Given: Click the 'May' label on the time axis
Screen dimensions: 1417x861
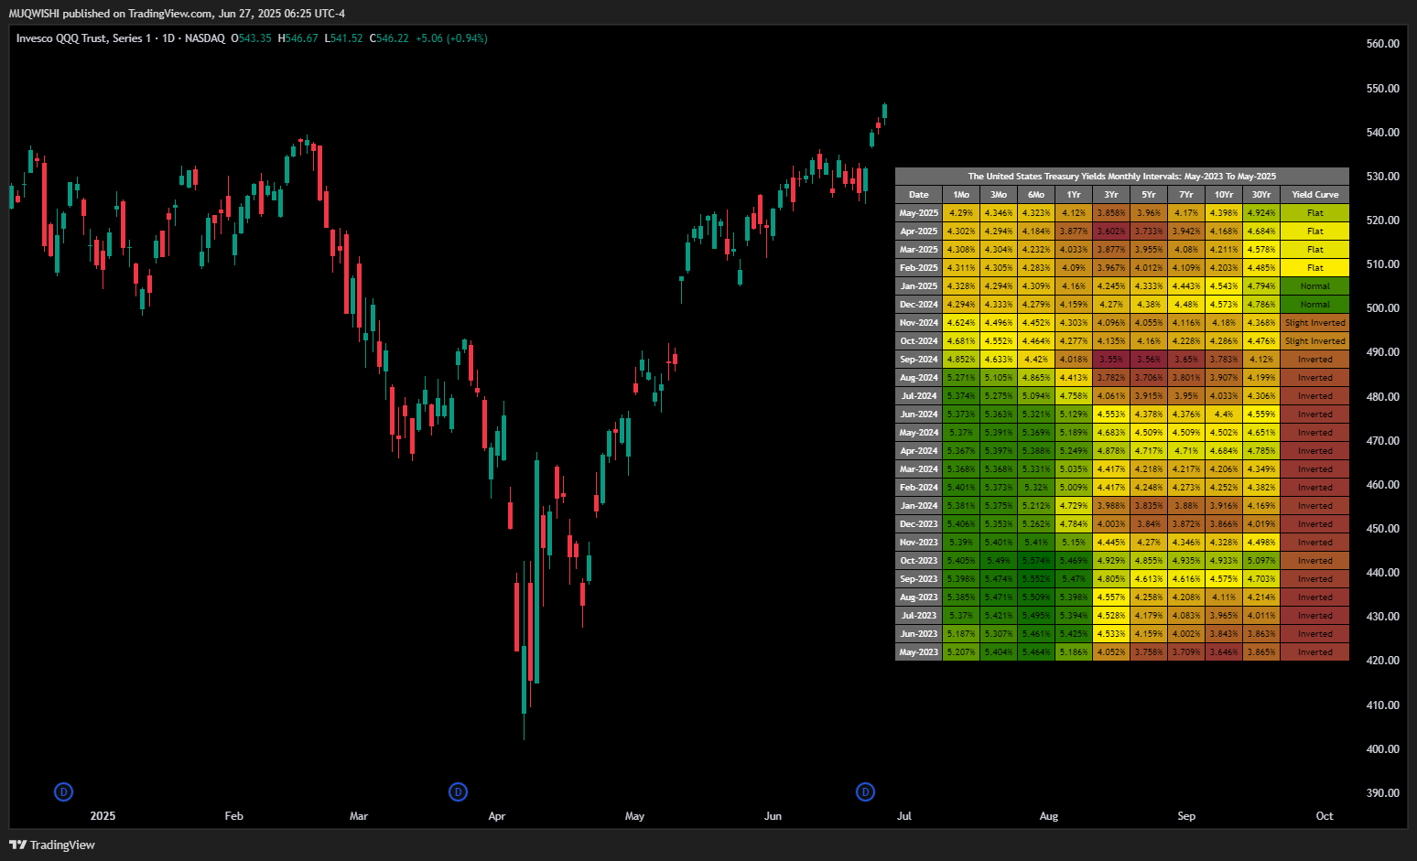Looking at the screenshot, I should coord(634,816).
